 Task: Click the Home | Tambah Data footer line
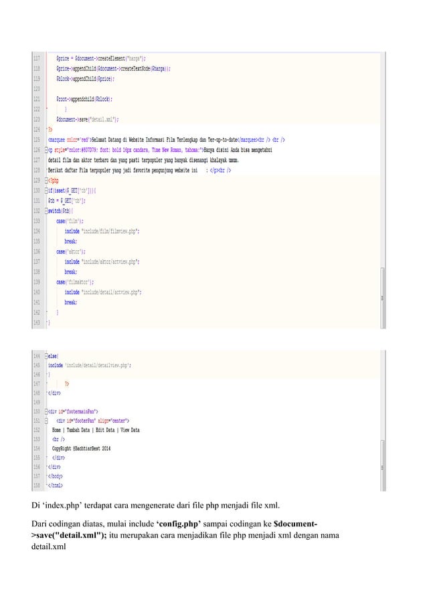[96, 430]
